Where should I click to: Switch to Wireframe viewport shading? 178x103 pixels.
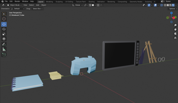pyautogui.click(x=165, y=5)
